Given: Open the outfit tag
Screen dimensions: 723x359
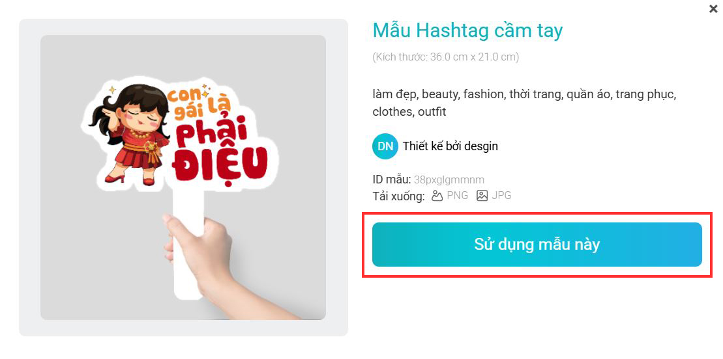Looking at the screenshot, I should [432, 112].
